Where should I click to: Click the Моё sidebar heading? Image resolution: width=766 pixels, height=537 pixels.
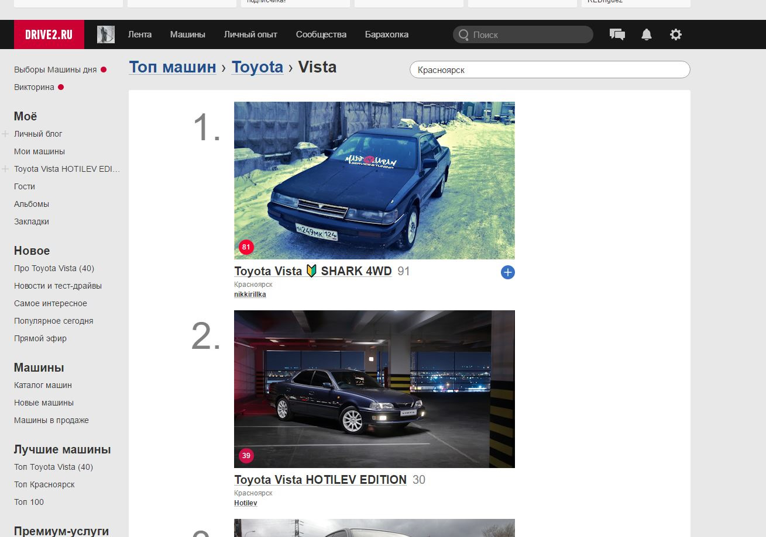tap(25, 116)
